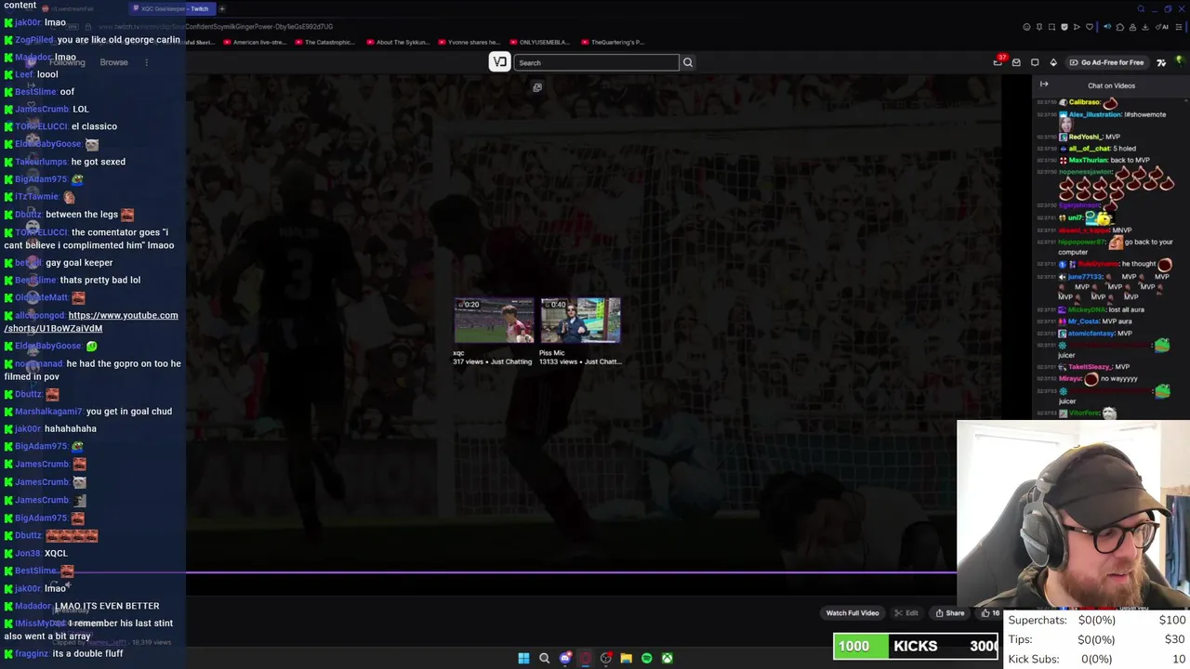
Task: Click the blue speaker tab audio icon
Action: 1107,27
